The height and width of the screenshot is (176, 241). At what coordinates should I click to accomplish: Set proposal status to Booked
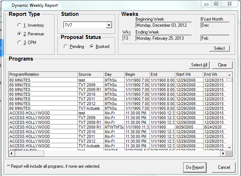click(91, 47)
